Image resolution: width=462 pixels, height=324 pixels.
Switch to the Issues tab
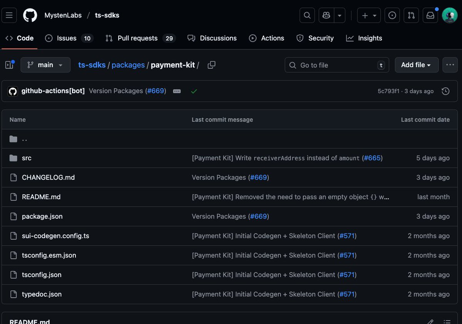(69, 38)
